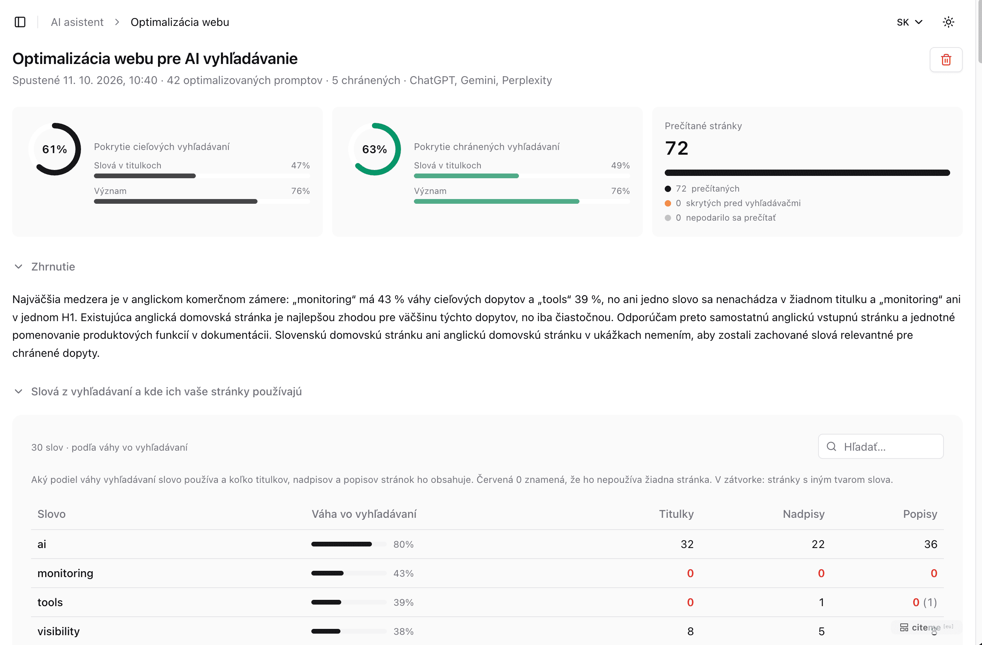Screen dimensions: 982x645
Task: Focus the Hľadať search field
Action: coord(881,446)
